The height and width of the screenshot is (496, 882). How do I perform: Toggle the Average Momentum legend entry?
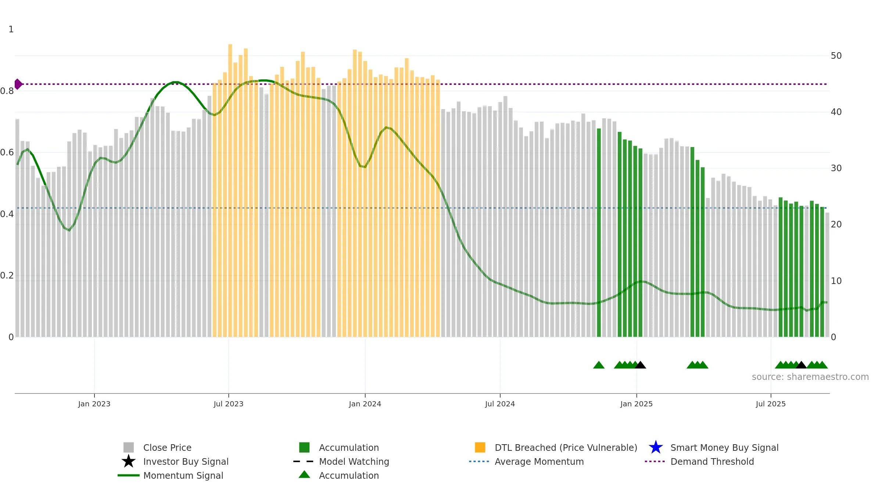(526, 461)
